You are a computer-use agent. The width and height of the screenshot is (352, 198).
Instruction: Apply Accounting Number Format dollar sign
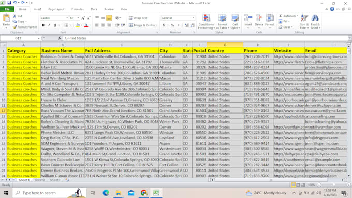coord(164,25)
